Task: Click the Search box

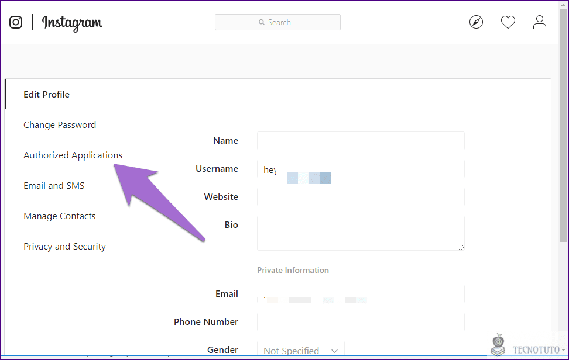Action: click(x=277, y=22)
